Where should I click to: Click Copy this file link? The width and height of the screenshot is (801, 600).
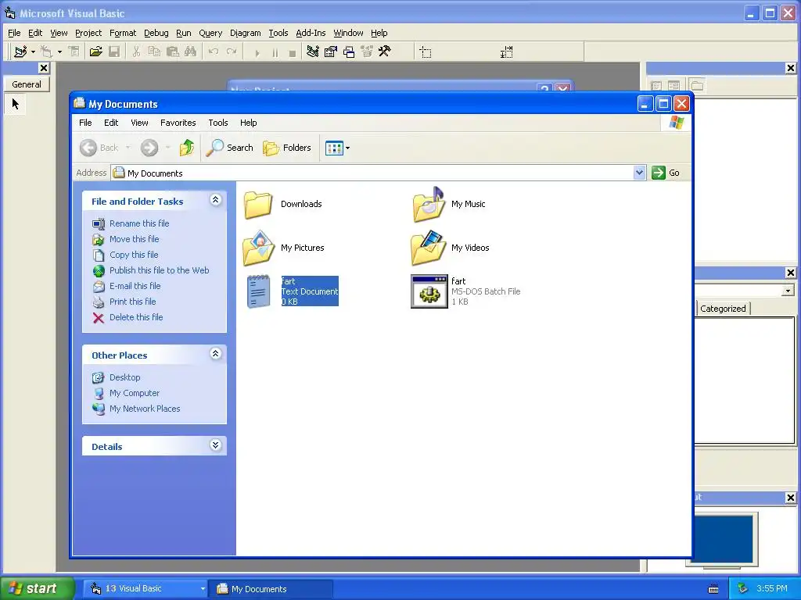134,255
